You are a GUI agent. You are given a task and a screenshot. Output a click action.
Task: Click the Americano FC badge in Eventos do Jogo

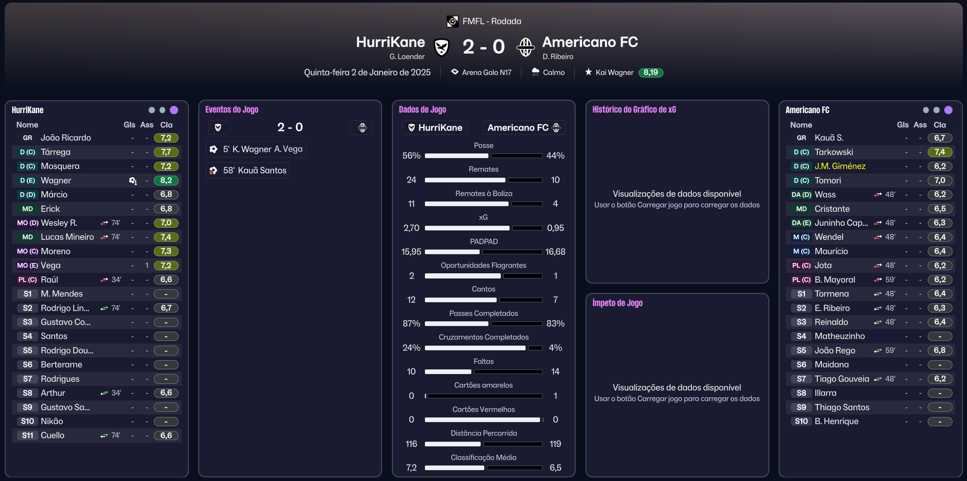coord(362,128)
